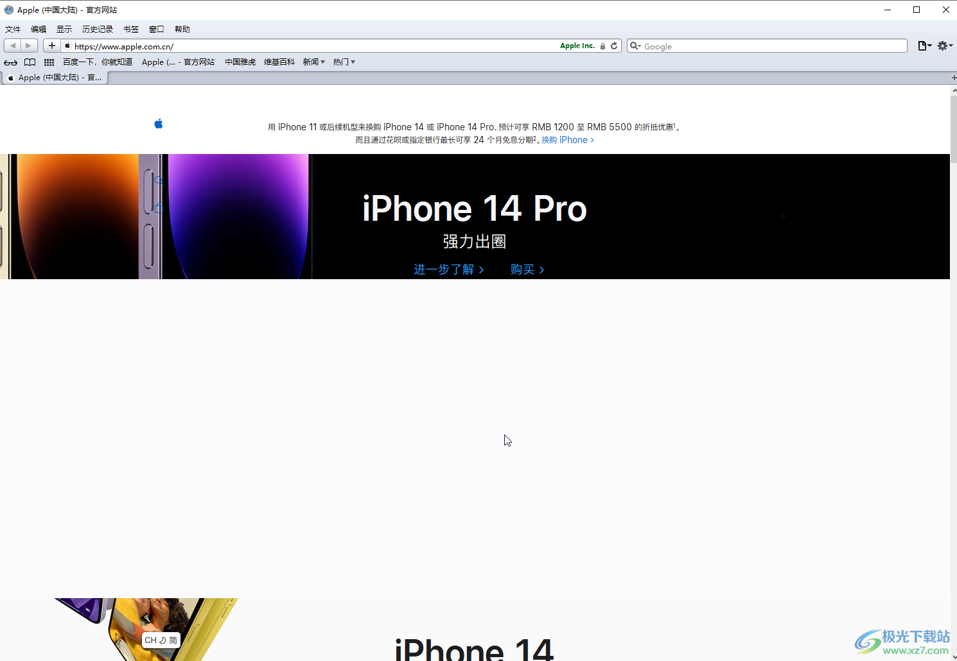
Task: Open the 维基百科 bookmark
Action: pos(279,62)
